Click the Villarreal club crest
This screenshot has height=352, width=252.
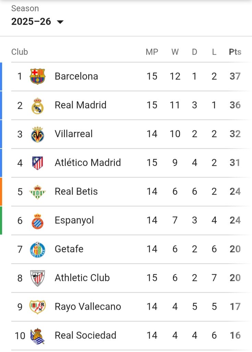click(37, 134)
